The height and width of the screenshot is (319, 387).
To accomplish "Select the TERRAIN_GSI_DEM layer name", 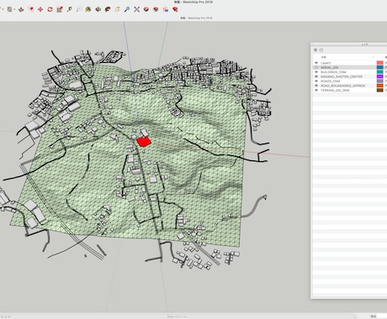I will pyautogui.click(x=335, y=90).
